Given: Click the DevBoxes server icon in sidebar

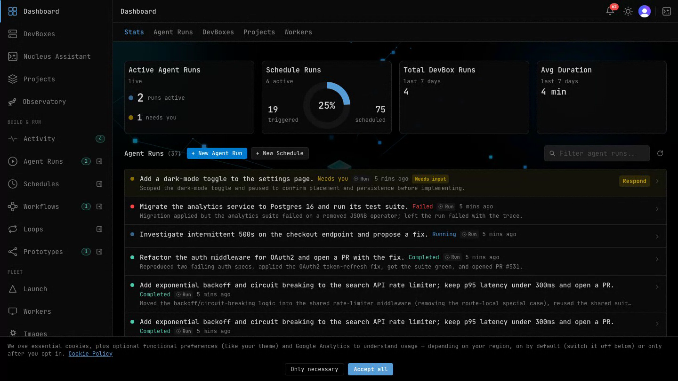Looking at the screenshot, I should point(13,34).
